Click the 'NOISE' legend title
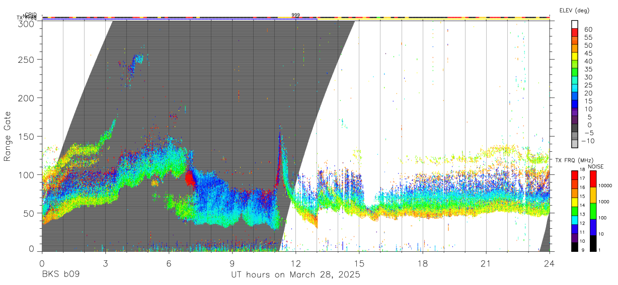This screenshot has width=618, height=285. point(597,166)
